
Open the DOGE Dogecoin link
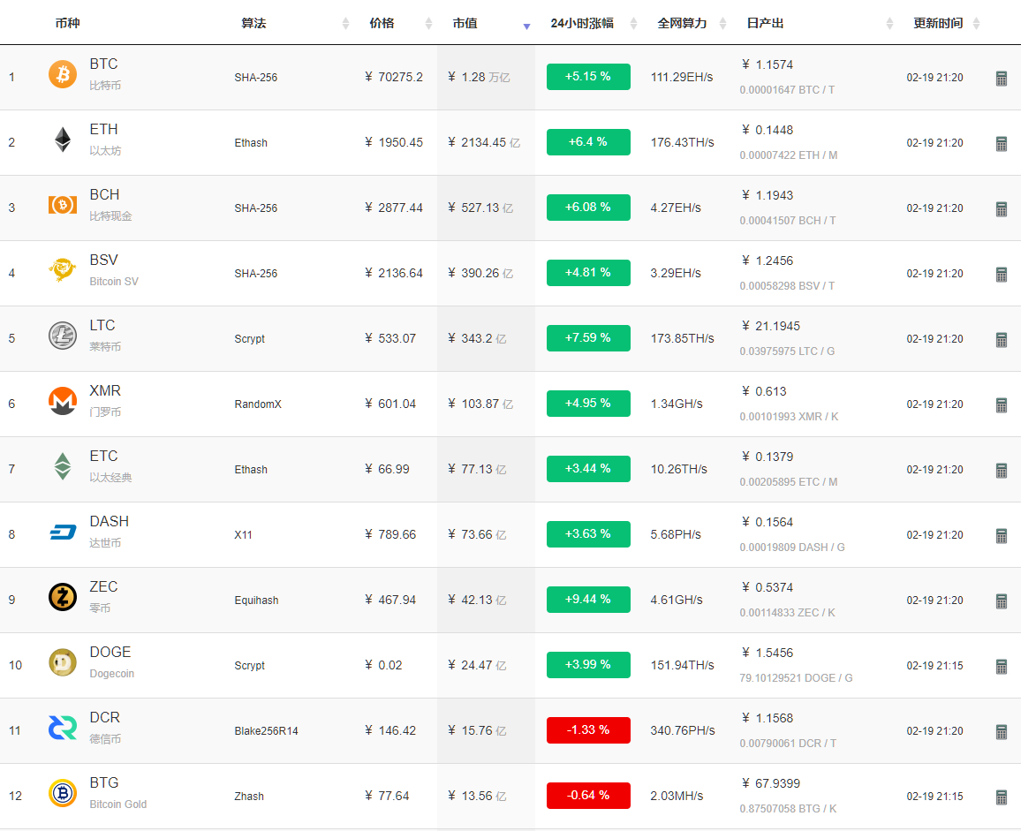[111, 662]
